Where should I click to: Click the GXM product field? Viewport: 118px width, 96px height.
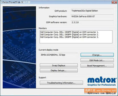click(92, 11)
